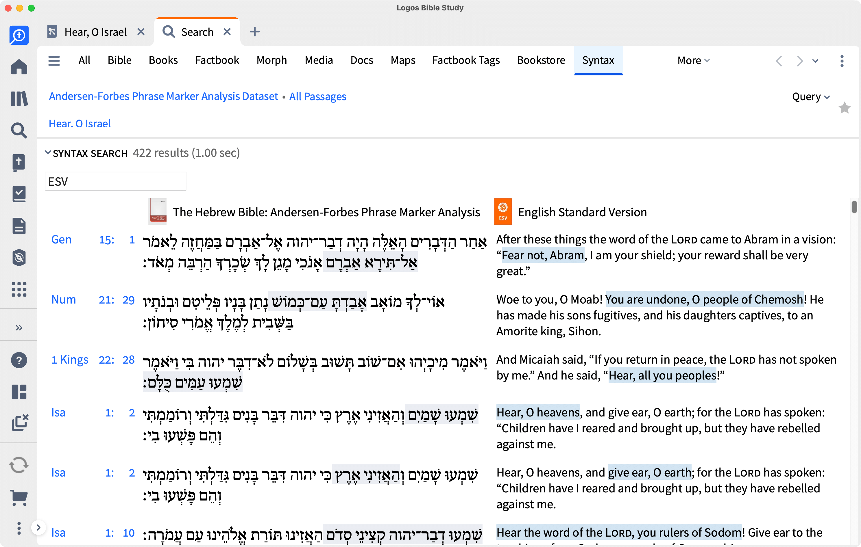Viewport: 861px width, 547px height.
Task: Open the panel menu three dots
Action: click(x=842, y=61)
